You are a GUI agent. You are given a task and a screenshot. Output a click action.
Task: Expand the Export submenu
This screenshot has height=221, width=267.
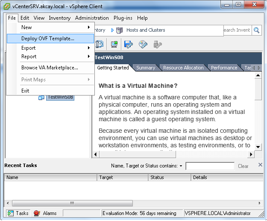(x=50, y=48)
